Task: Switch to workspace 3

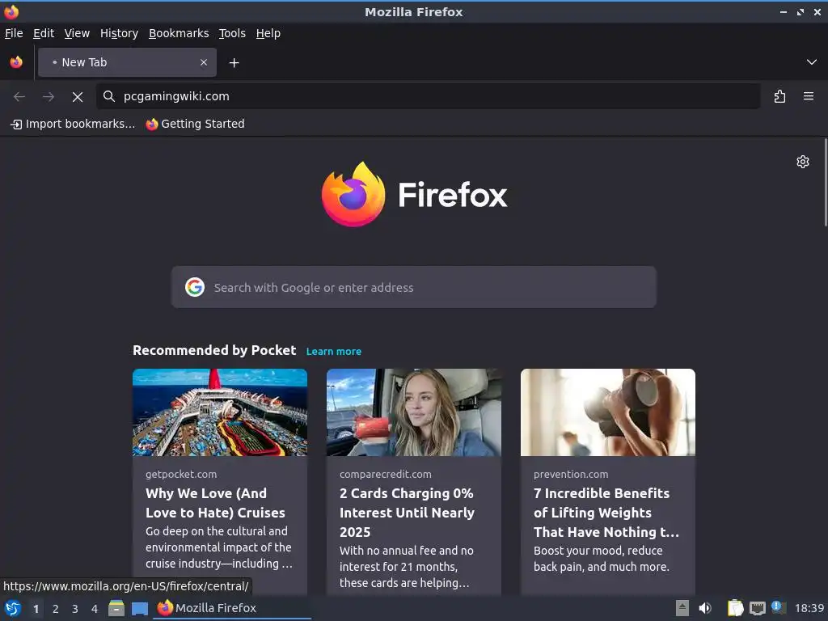Action: (x=75, y=609)
